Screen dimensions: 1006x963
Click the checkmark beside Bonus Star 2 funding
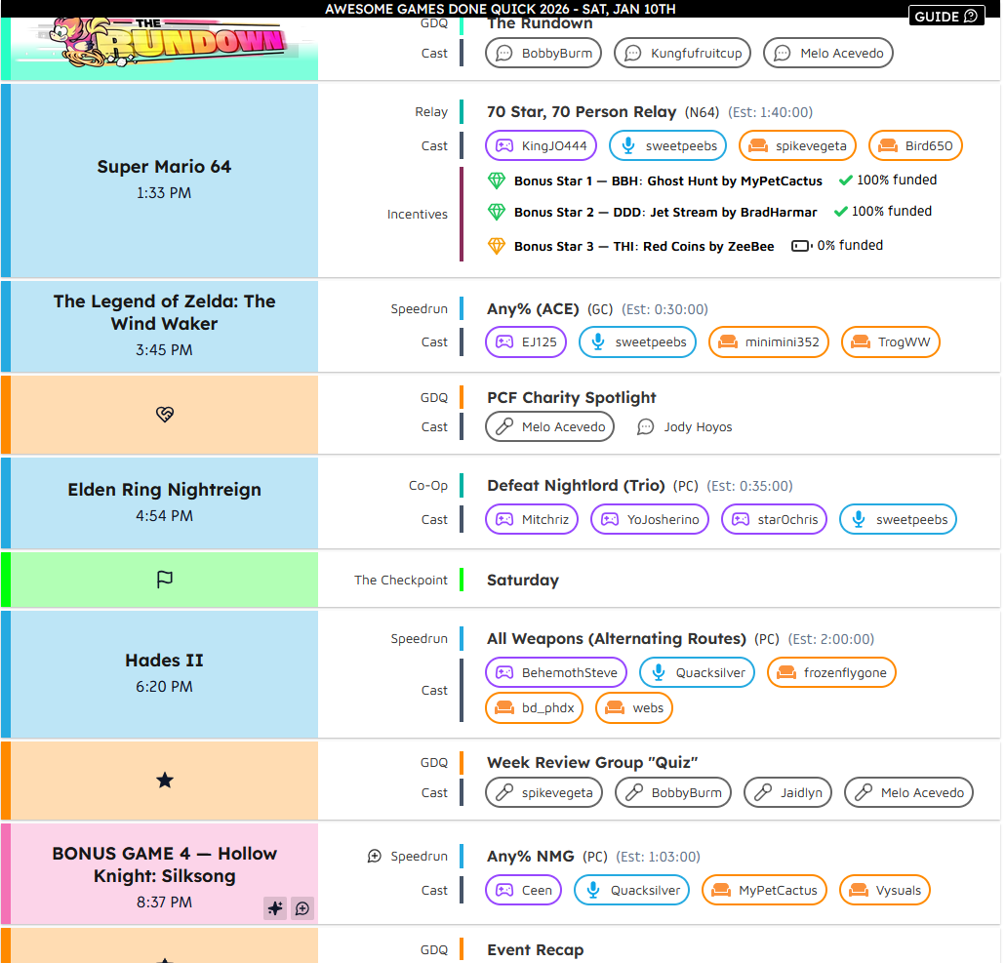pyautogui.click(x=840, y=211)
